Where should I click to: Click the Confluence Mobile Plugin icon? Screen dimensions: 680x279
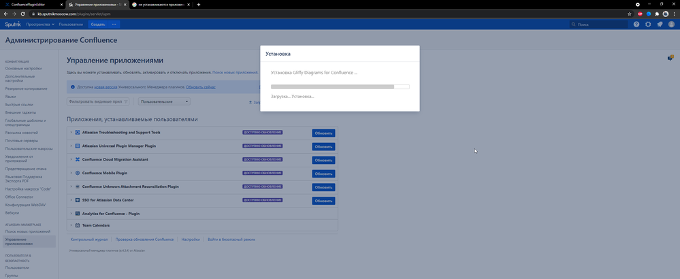(x=78, y=173)
